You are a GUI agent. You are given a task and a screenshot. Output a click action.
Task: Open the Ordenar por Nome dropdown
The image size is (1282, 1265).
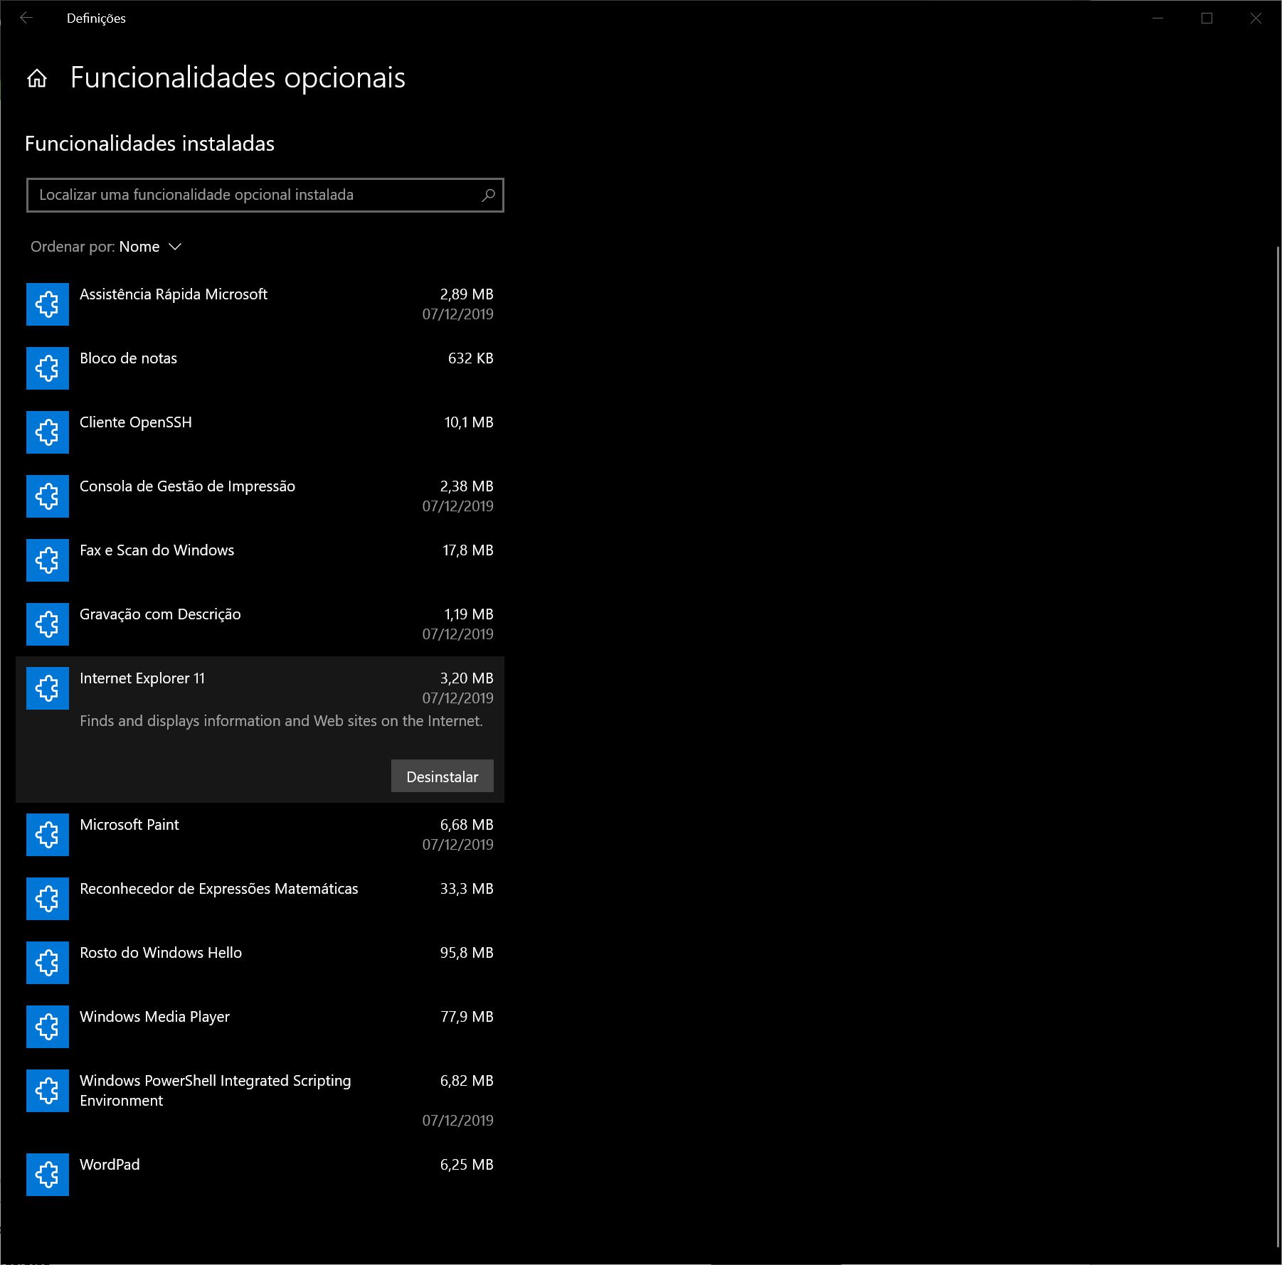point(149,247)
